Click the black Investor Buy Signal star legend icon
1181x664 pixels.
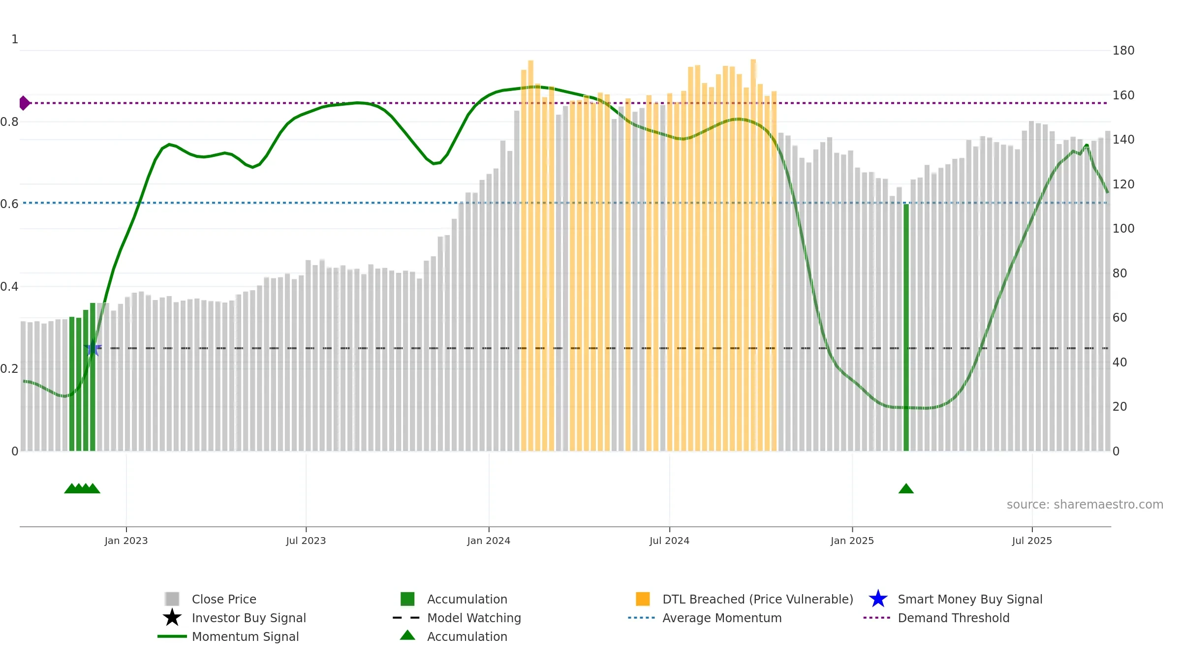[x=172, y=618]
